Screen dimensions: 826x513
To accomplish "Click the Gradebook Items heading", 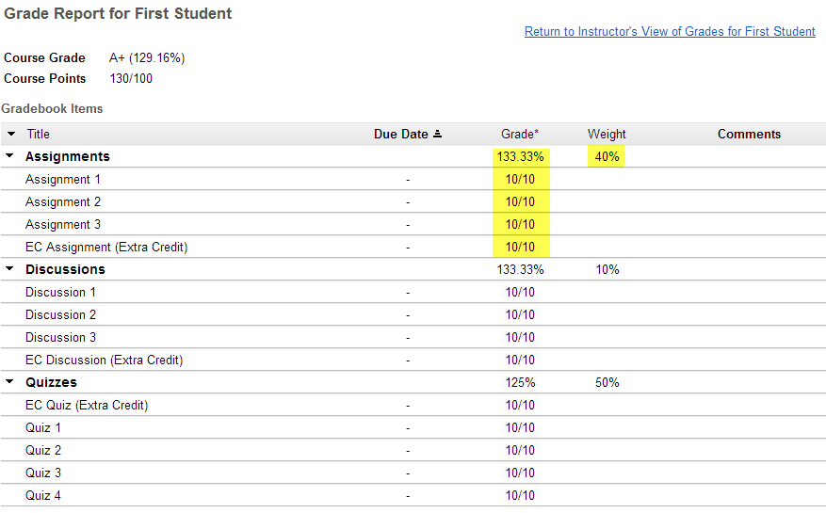I will pos(52,108).
